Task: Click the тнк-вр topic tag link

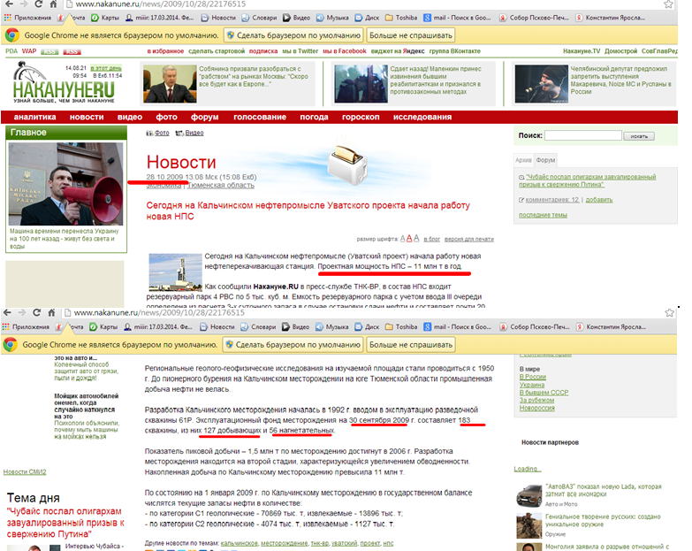Action: pyautogui.click(x=320, y=544)
